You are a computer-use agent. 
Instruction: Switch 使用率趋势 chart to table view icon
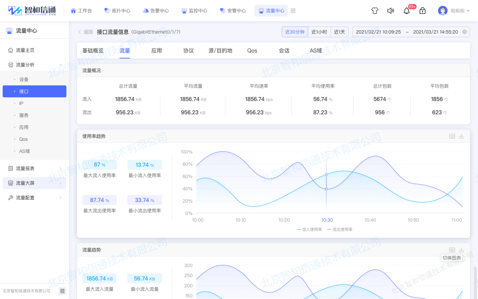point(452,136)
